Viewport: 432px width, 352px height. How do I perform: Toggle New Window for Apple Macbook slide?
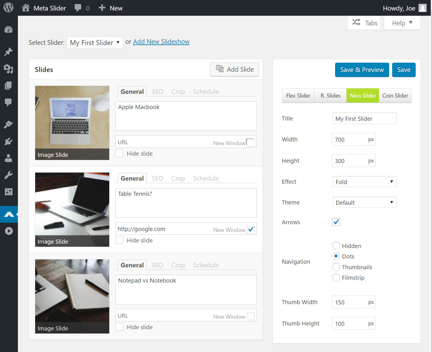pyautogui.click(x=251, y=143)
